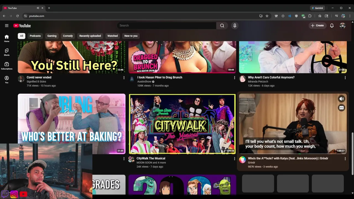Click the install app icon in address bar
This screenshot has width=354, height=199.
click(261, 16)
